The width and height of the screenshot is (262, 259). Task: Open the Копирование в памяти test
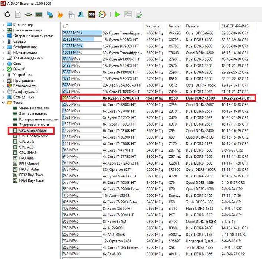39,119
